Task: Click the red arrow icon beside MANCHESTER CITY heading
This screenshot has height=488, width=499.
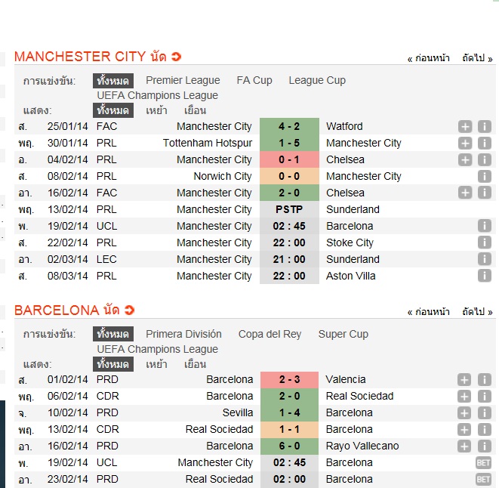Action: point(176,57)
